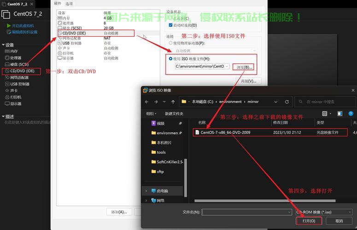The image size is (357, 230).
Task: Select the 内存 memory icon in the sidebar
Action: [x=7, y=52]
